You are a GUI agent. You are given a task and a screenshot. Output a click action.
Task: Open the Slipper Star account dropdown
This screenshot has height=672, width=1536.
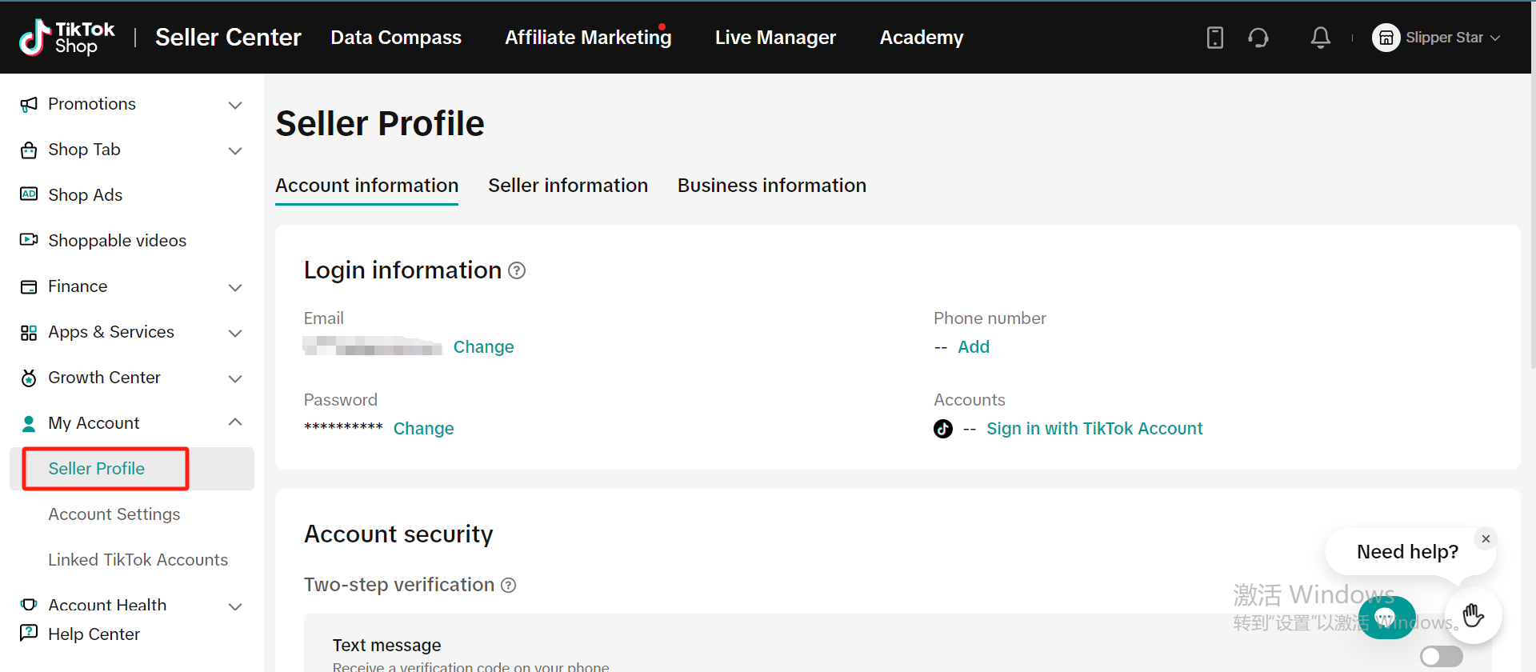(x=1437, y=38)
